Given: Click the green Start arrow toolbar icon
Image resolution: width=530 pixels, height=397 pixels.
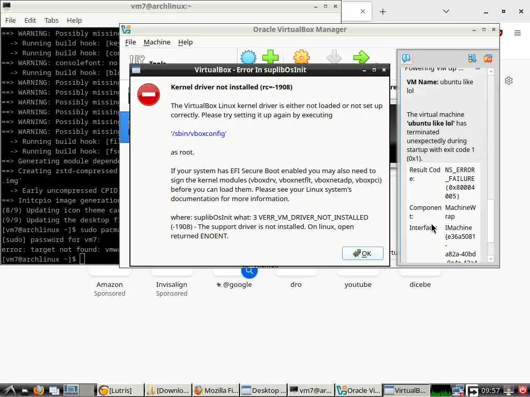Looking at the screenshot, I should [361, 57].
